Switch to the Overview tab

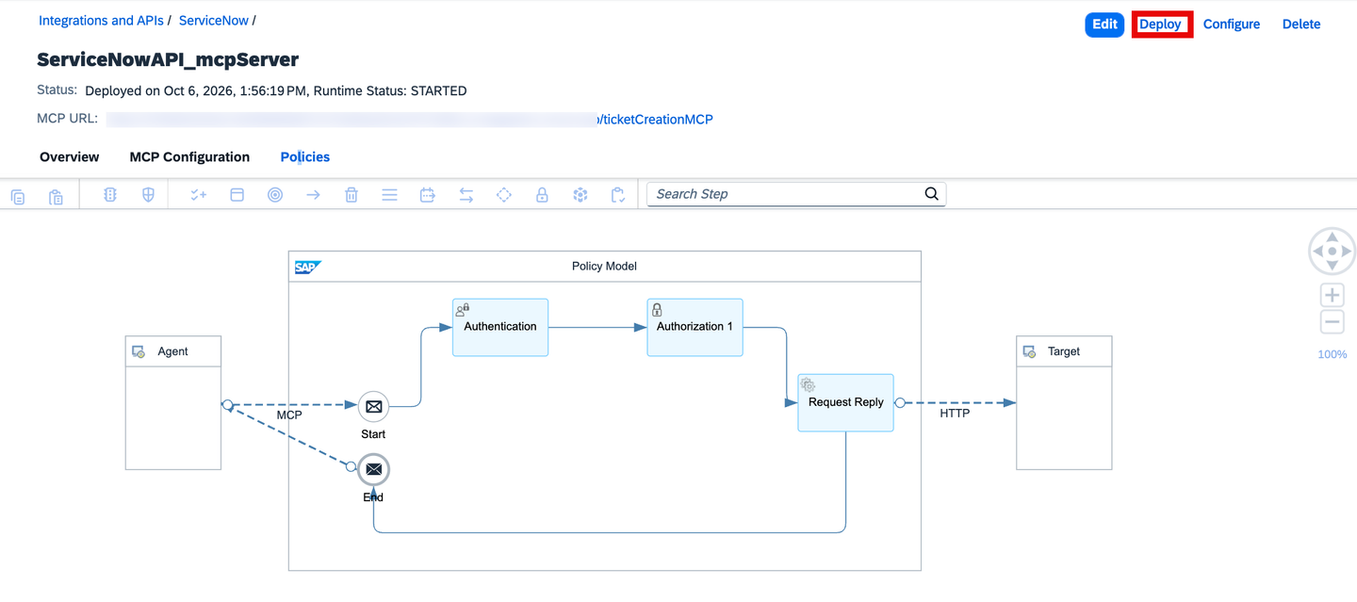tap(69, 156)
